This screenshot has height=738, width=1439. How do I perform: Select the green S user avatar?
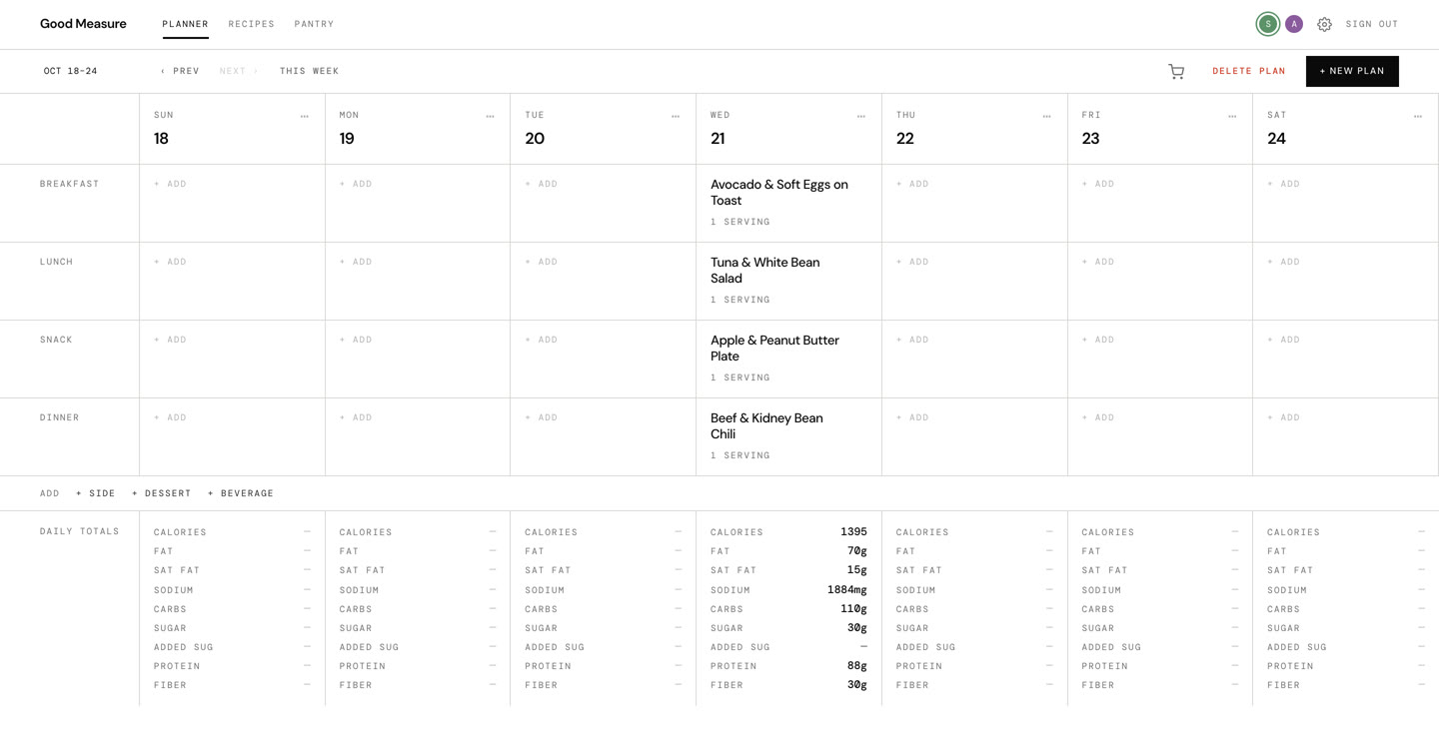pos(1268,24)
